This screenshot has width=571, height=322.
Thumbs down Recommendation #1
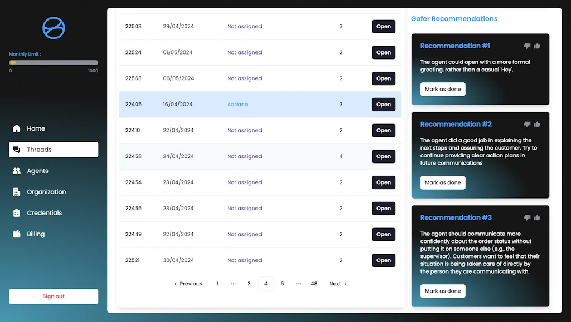[526, 46]
